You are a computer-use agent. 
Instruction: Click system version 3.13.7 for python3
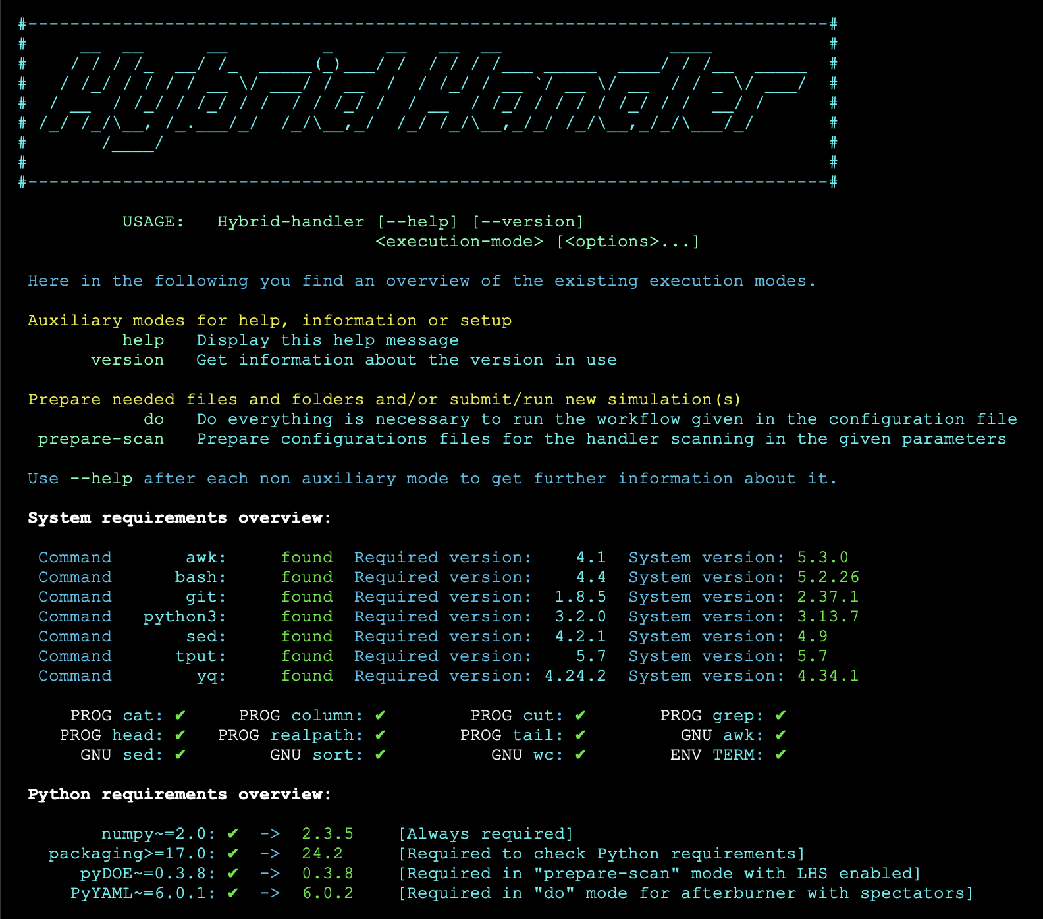(x=828, y=617)
